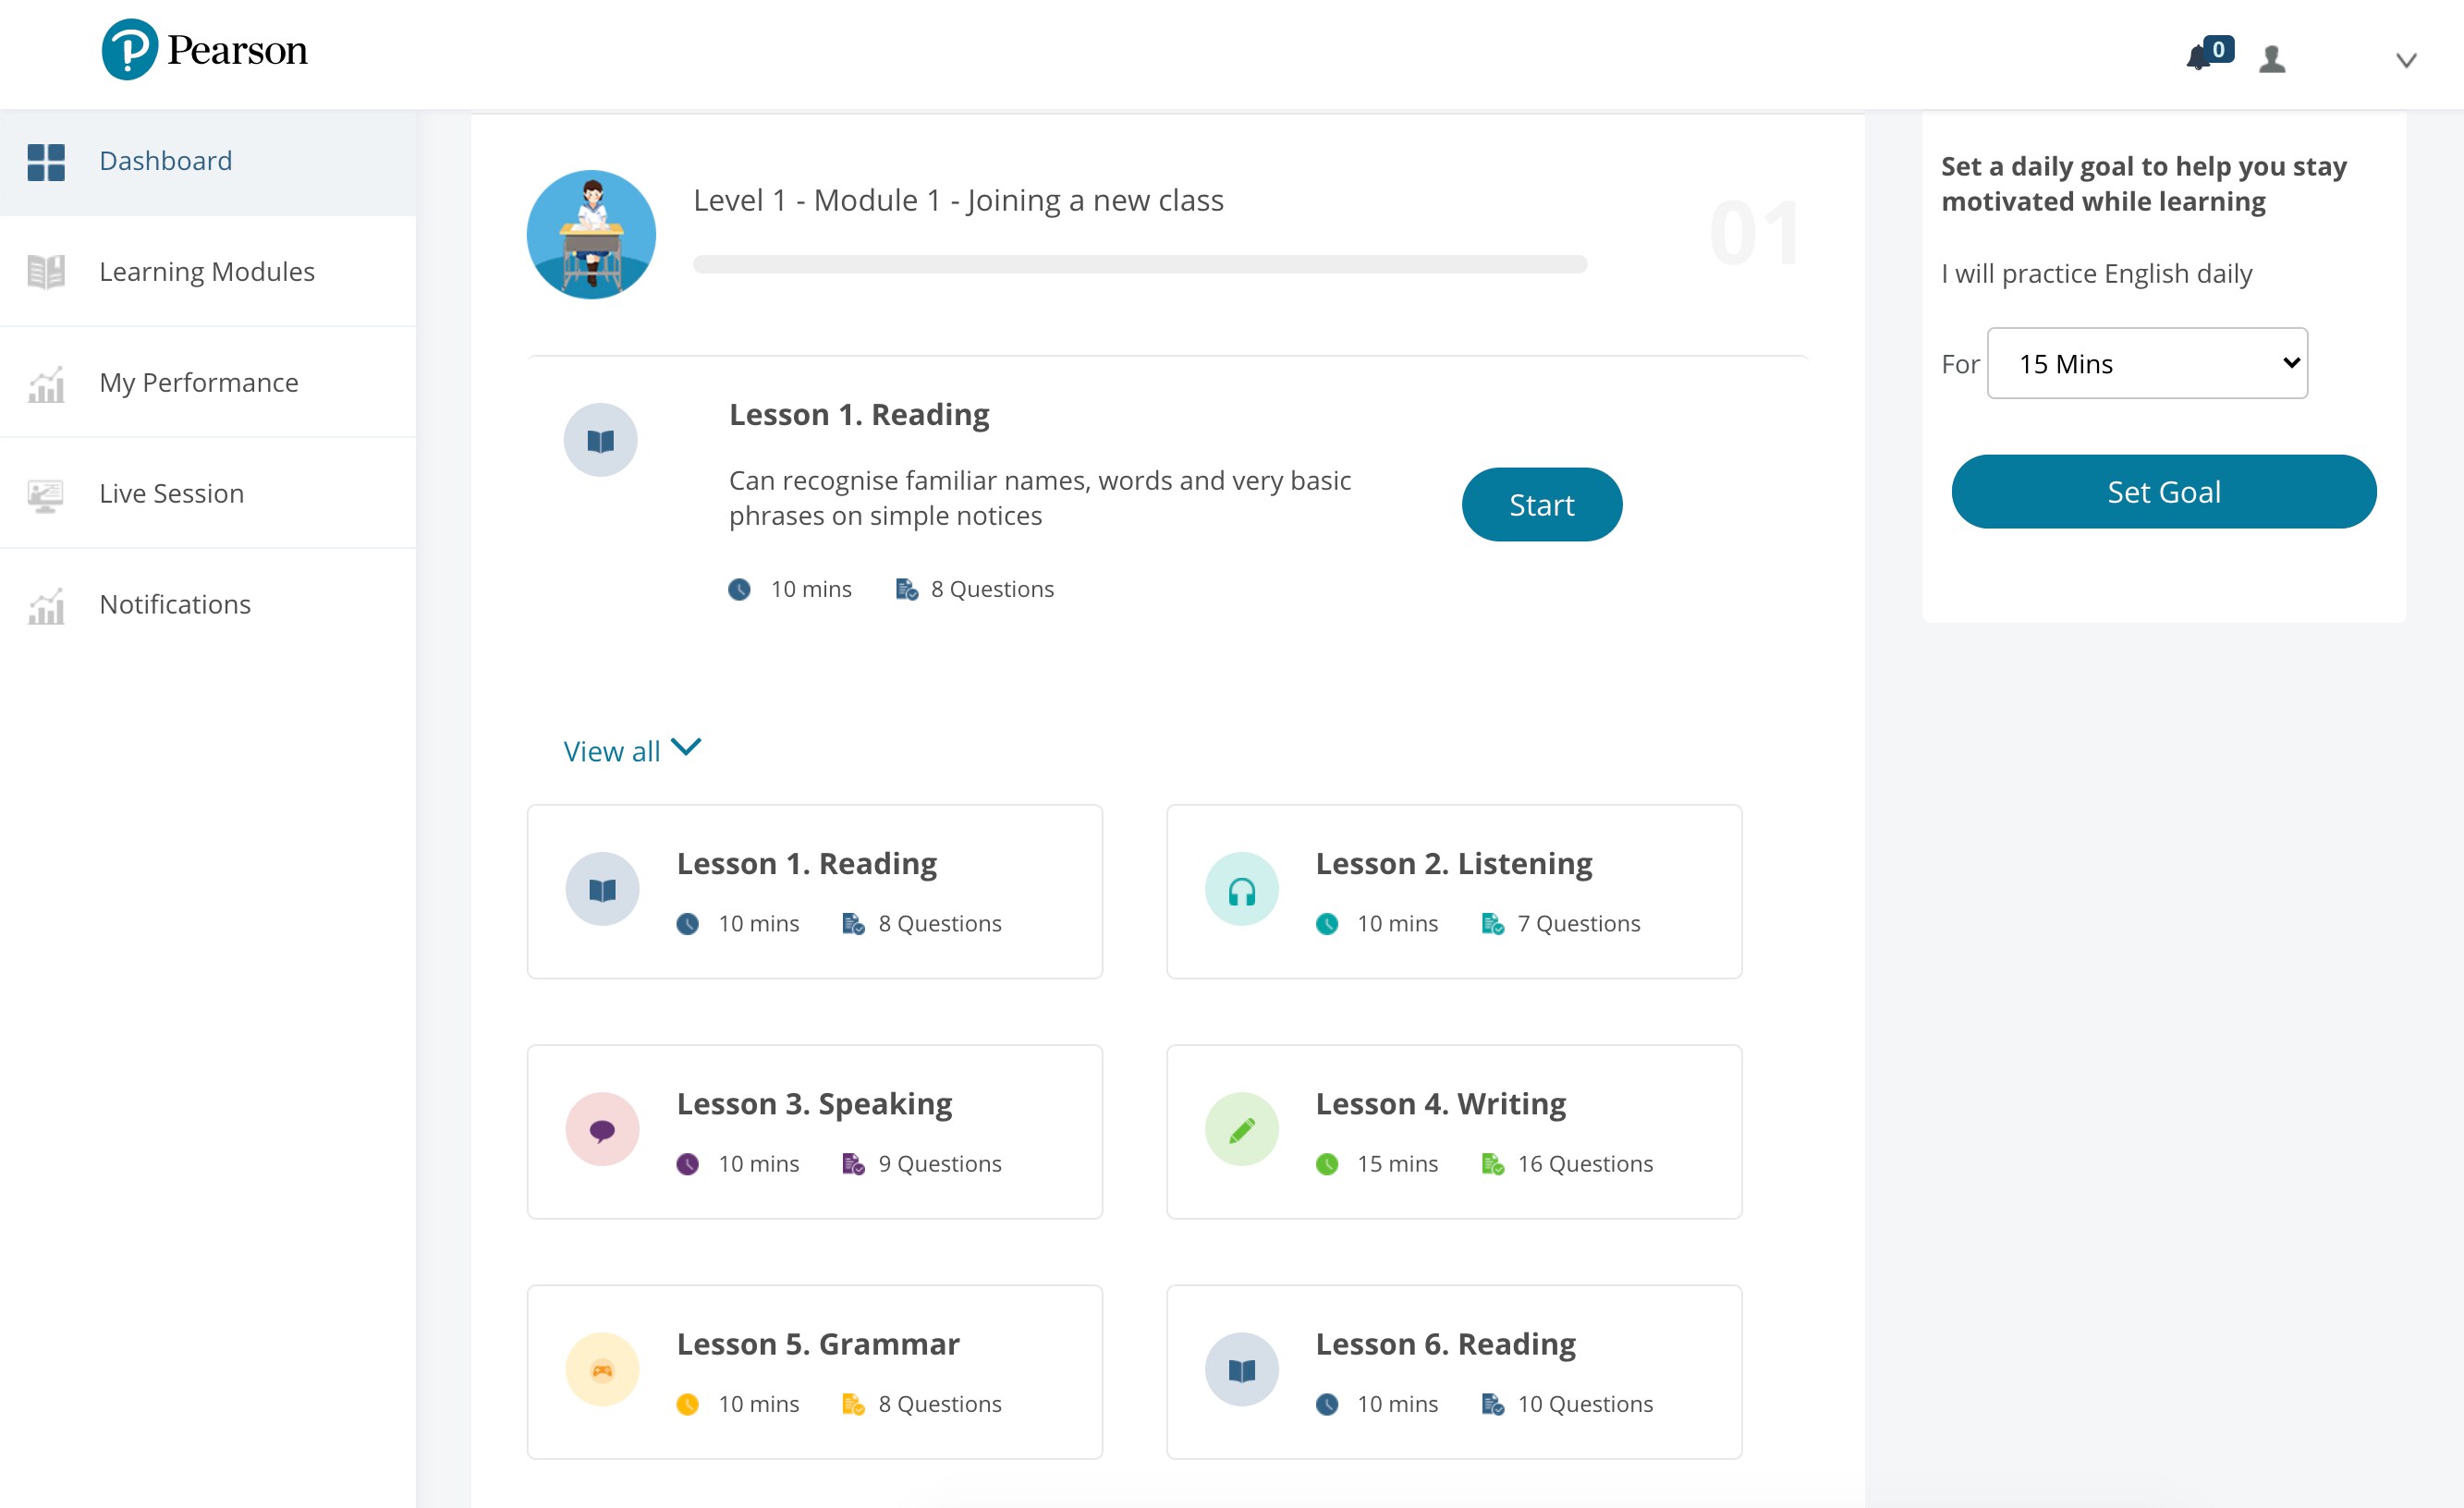Viewport: 2464px width, 1508px height.
Task: Select Notifications in the sidebar
Action: click(175, 604)
